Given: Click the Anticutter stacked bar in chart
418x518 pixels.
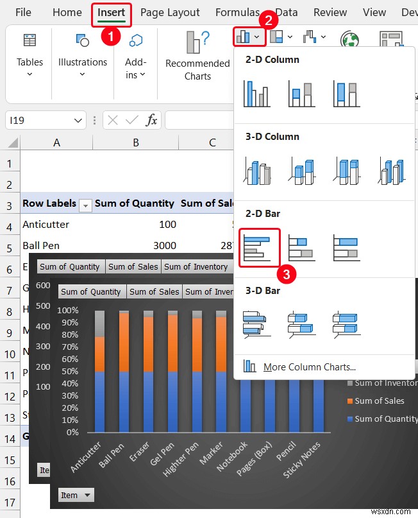Looking at the screenshot, I should coord(99,371).
